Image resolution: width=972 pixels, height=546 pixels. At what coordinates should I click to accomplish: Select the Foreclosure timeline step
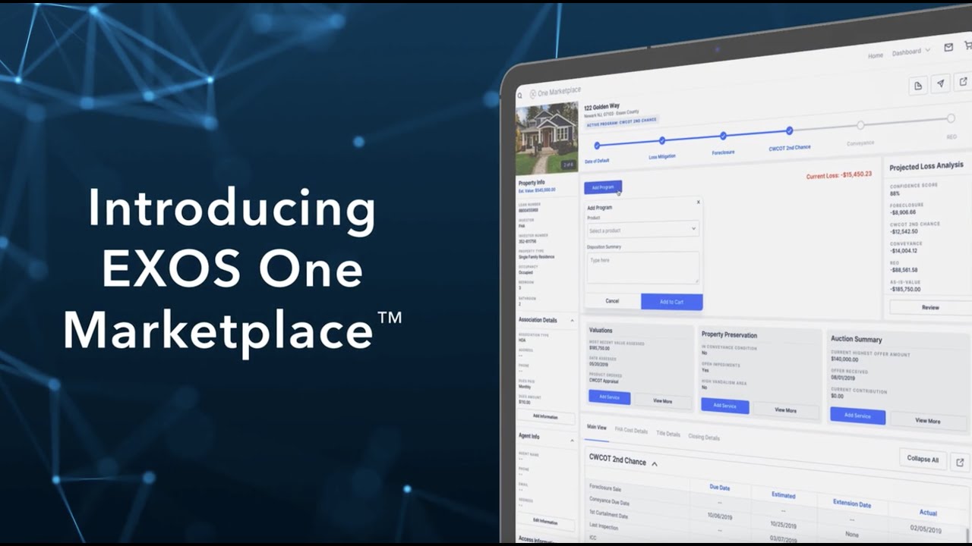[x=723, y=136]
